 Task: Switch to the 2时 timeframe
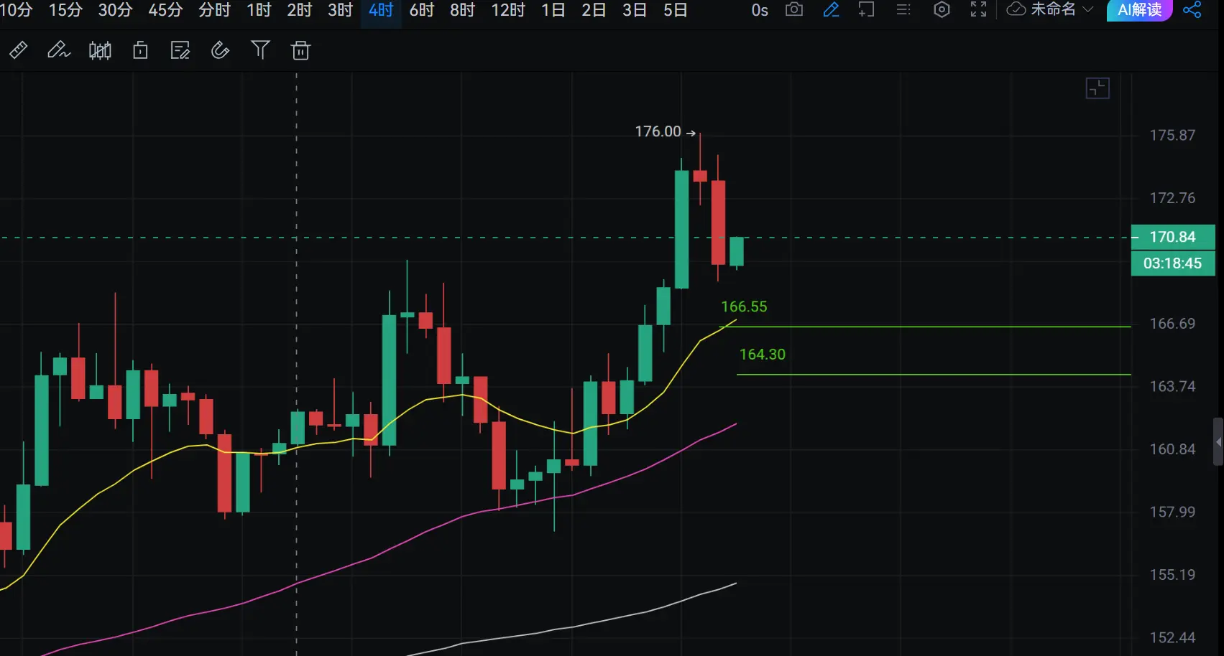point(300,10)
